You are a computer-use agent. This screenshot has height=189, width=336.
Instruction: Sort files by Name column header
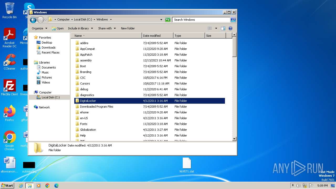pyautogui.click(x=106, y=36)
